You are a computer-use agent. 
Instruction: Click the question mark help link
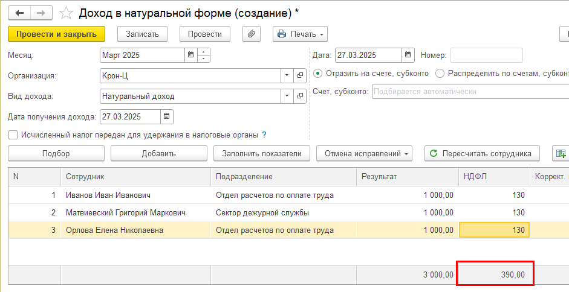point(264,135)
